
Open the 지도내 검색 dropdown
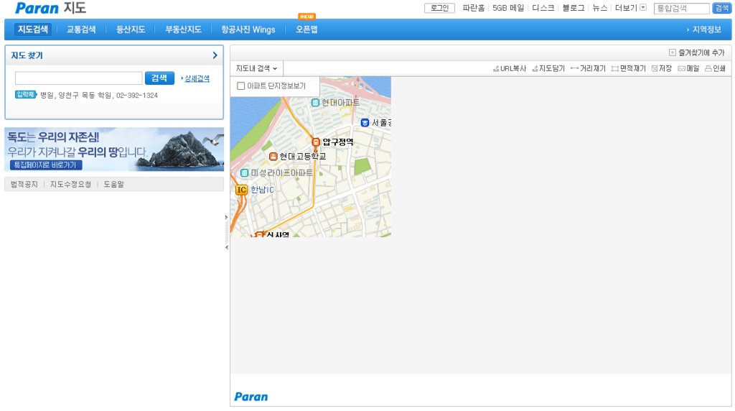click(x=256, y=68)
